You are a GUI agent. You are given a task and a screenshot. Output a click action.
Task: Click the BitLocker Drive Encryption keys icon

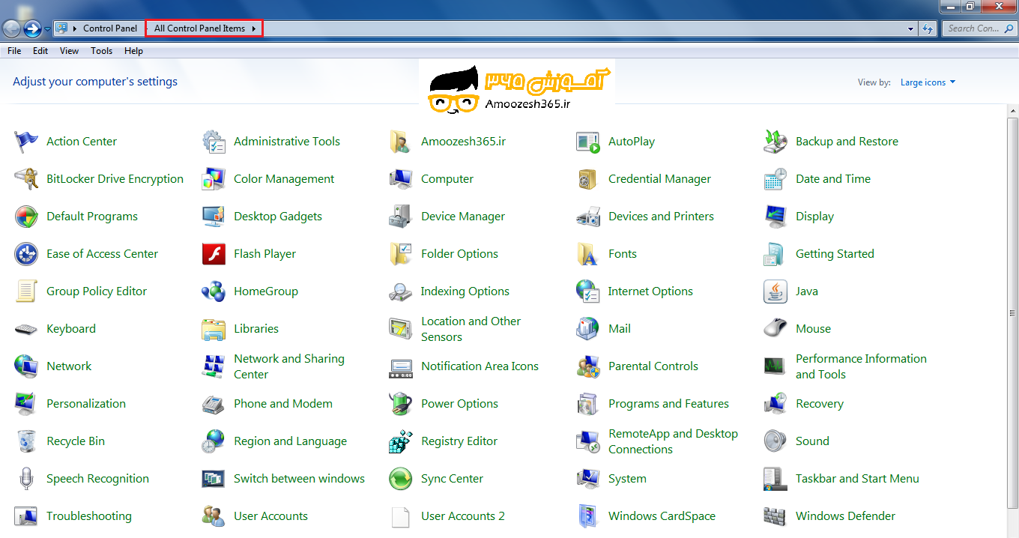pos(26,179)
